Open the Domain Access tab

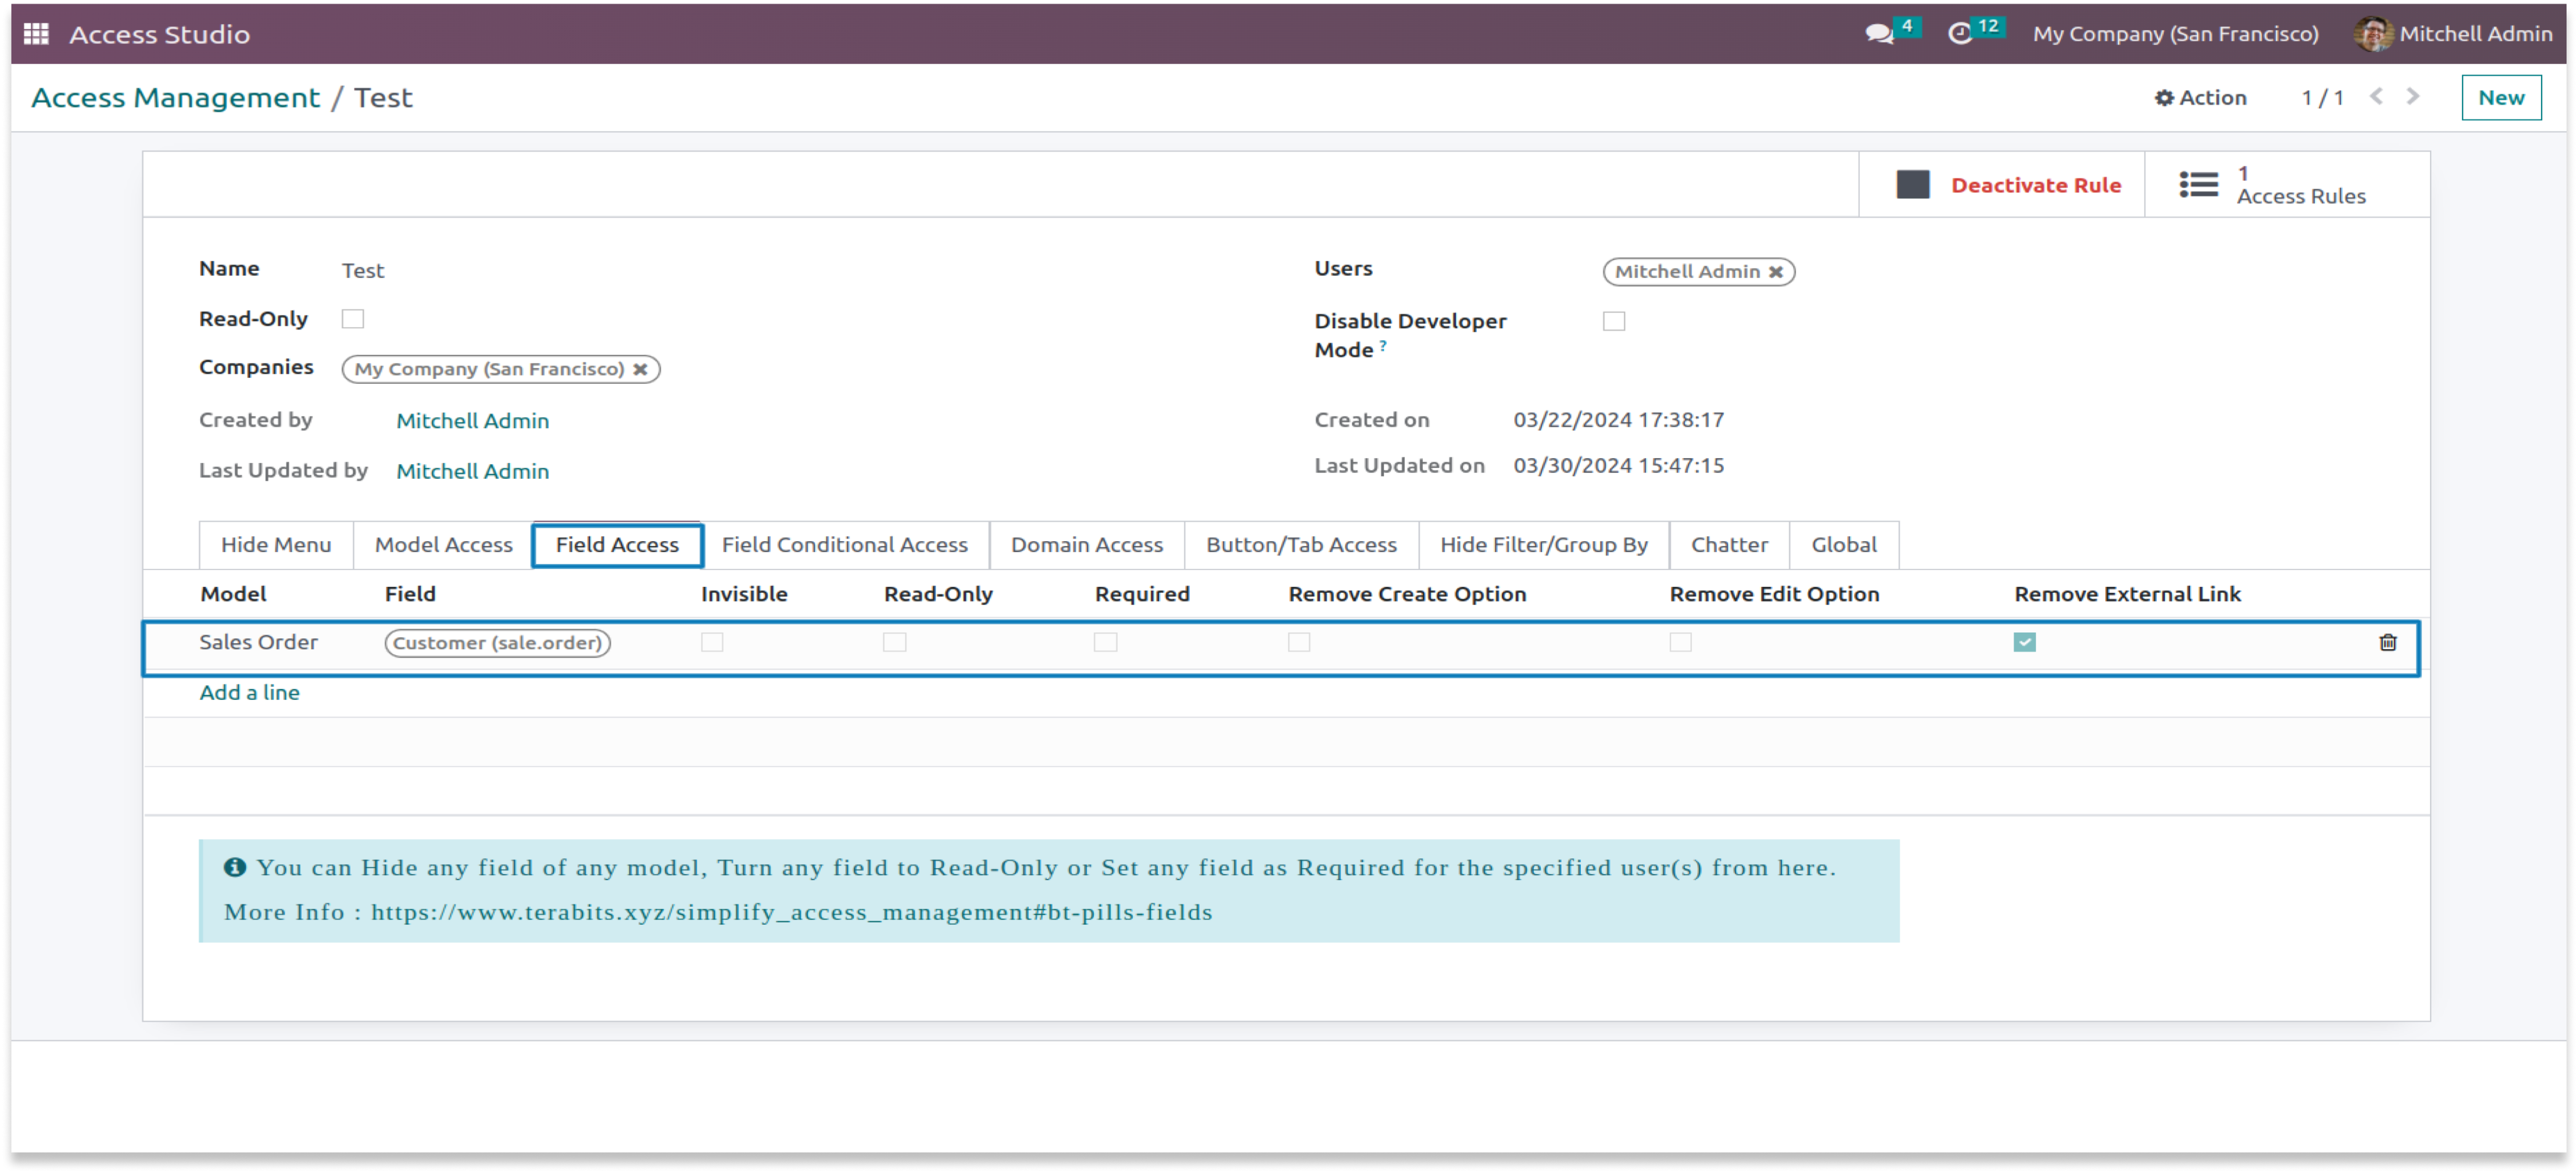(1086, 545)
